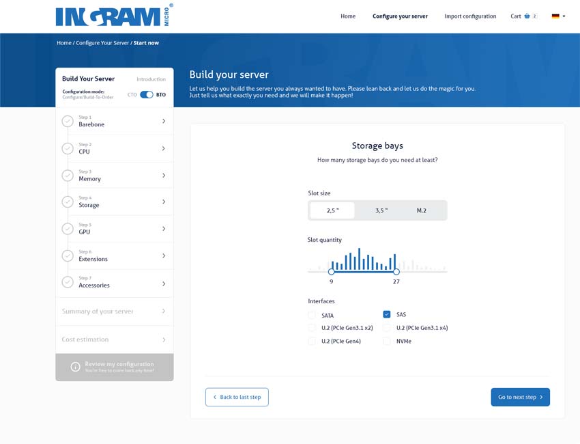Click the GPU step checkmark icon
Viewport: 580px width, 444px height.
[68, 229]
